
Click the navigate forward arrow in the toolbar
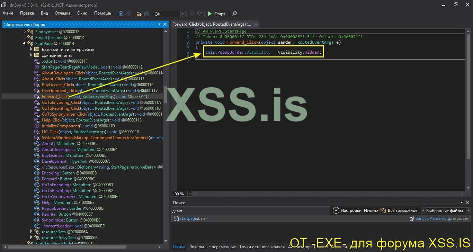[128, 14]
